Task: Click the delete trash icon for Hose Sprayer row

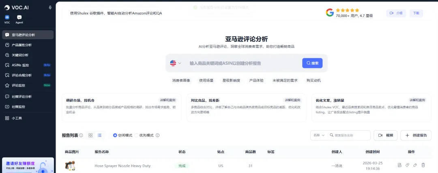Action: click(x=423, y=165)
